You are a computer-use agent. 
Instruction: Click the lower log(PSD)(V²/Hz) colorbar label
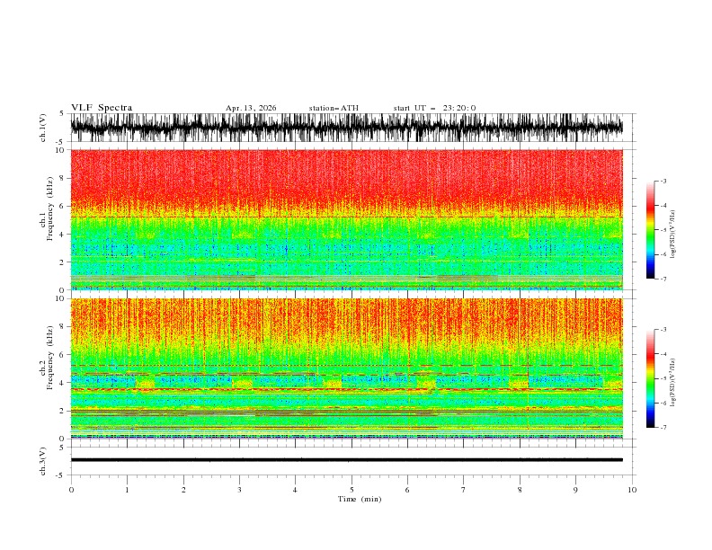(673, 382)
